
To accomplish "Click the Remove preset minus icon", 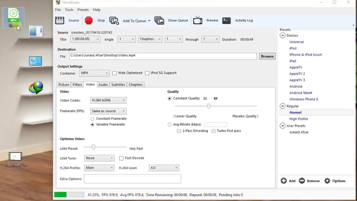I will [302, 181].
